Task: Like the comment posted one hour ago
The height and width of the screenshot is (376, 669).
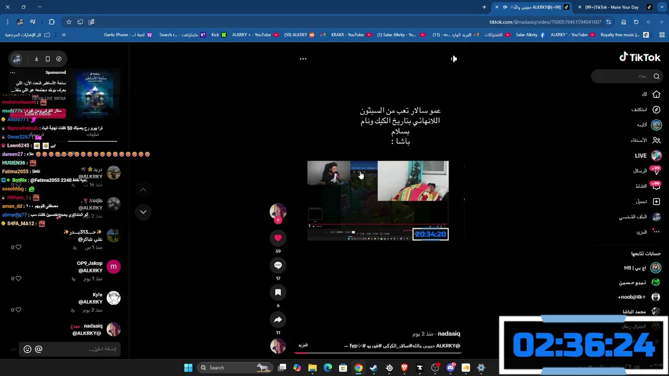Action: (x=18, y=247)
